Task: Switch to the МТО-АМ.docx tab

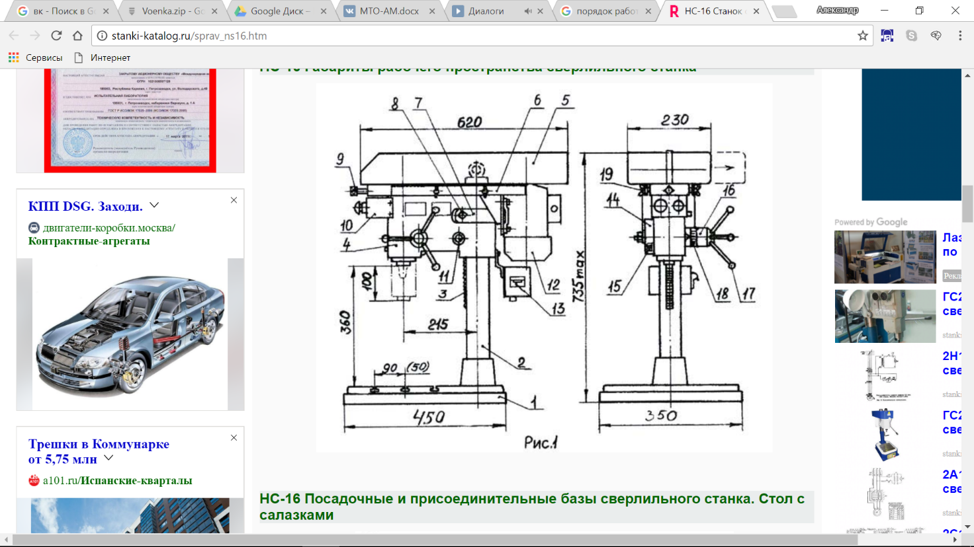Action: click(x=389, y=11)
